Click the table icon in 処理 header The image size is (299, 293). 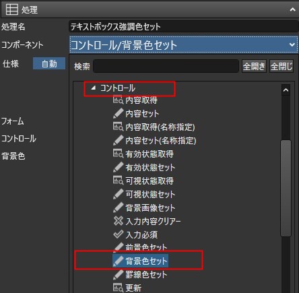pos(12,9)
